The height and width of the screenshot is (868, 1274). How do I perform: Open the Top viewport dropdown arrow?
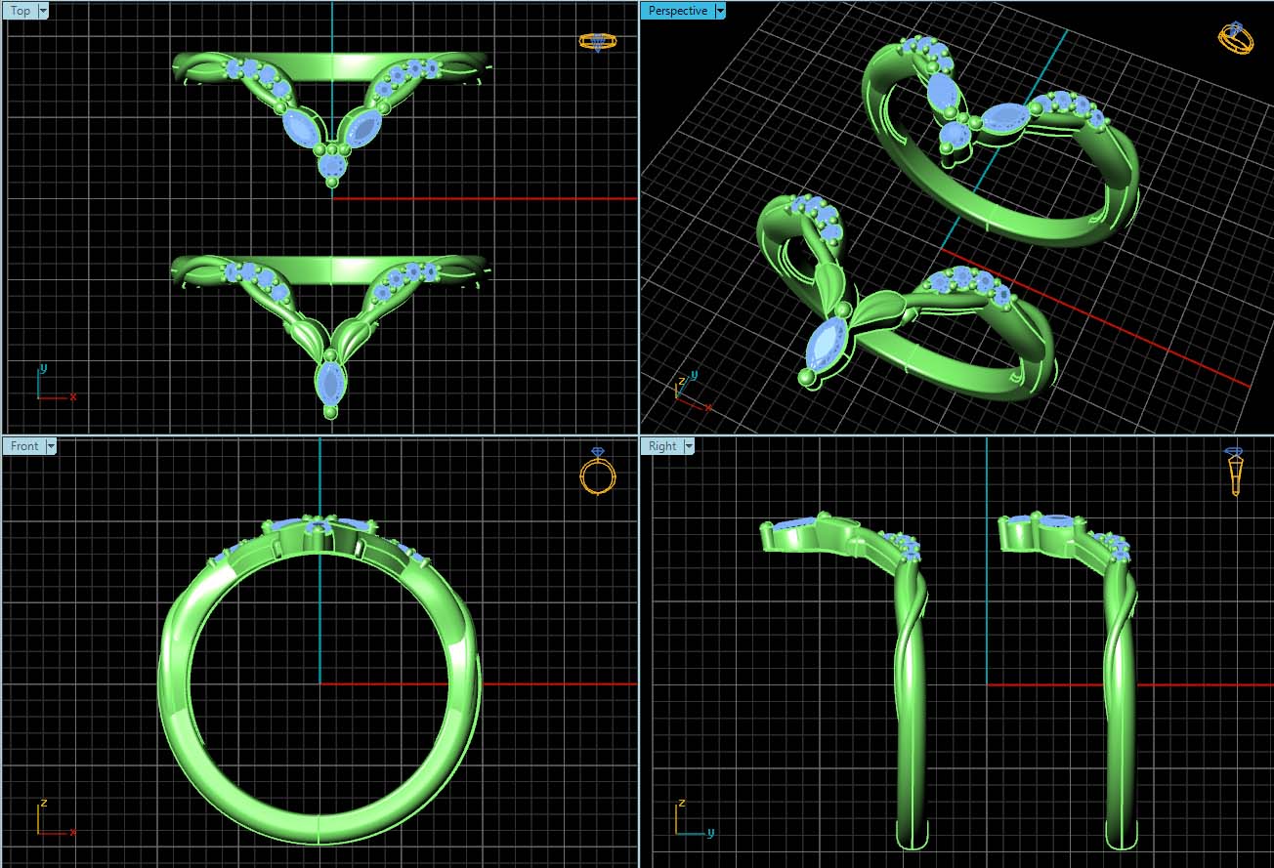[x=45, y=11]
